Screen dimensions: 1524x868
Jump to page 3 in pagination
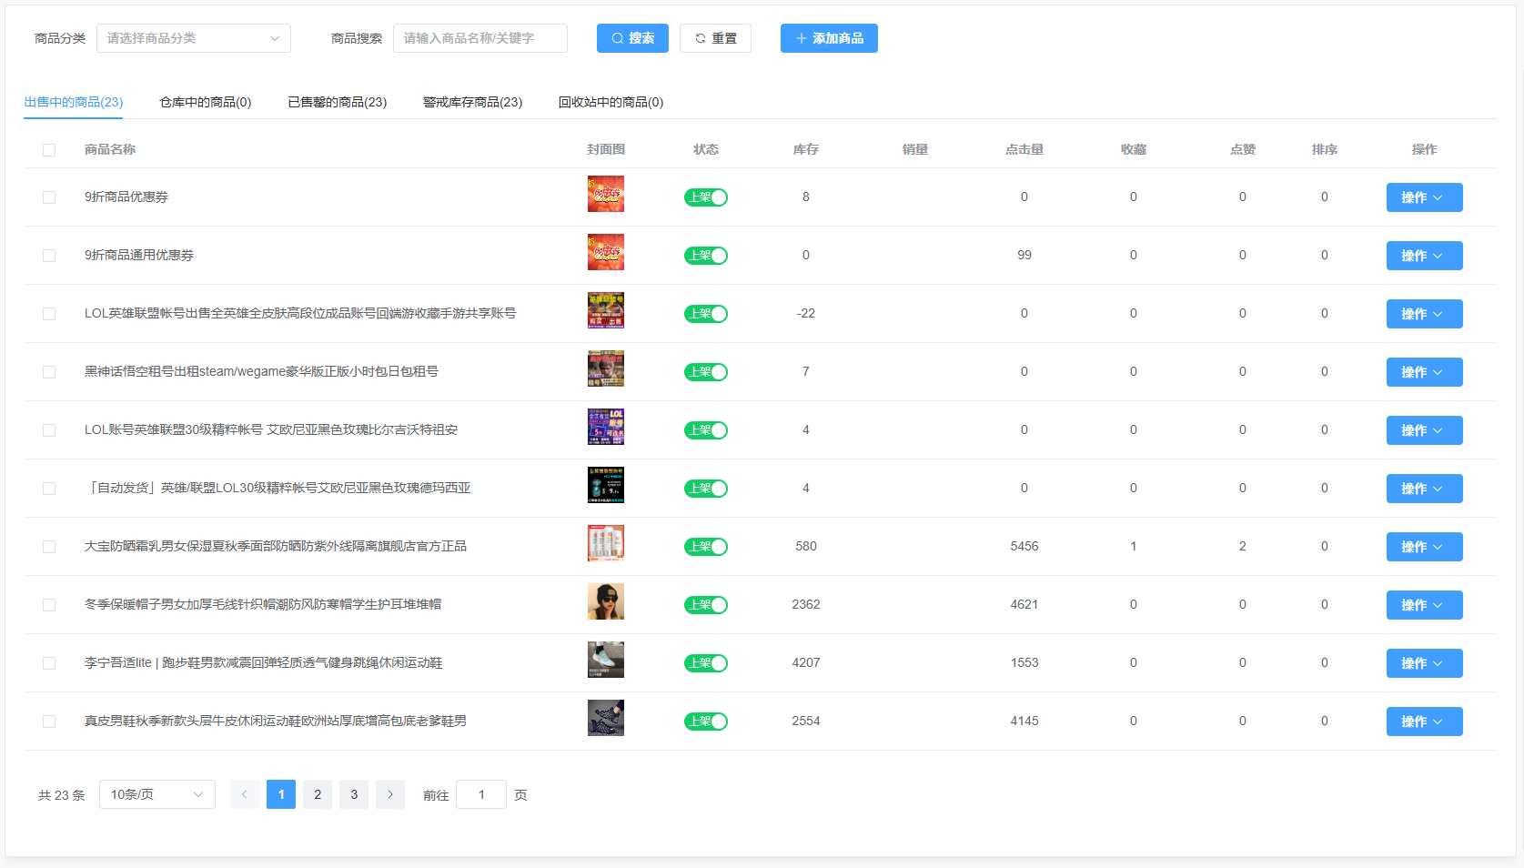click(x=354, y=794)
